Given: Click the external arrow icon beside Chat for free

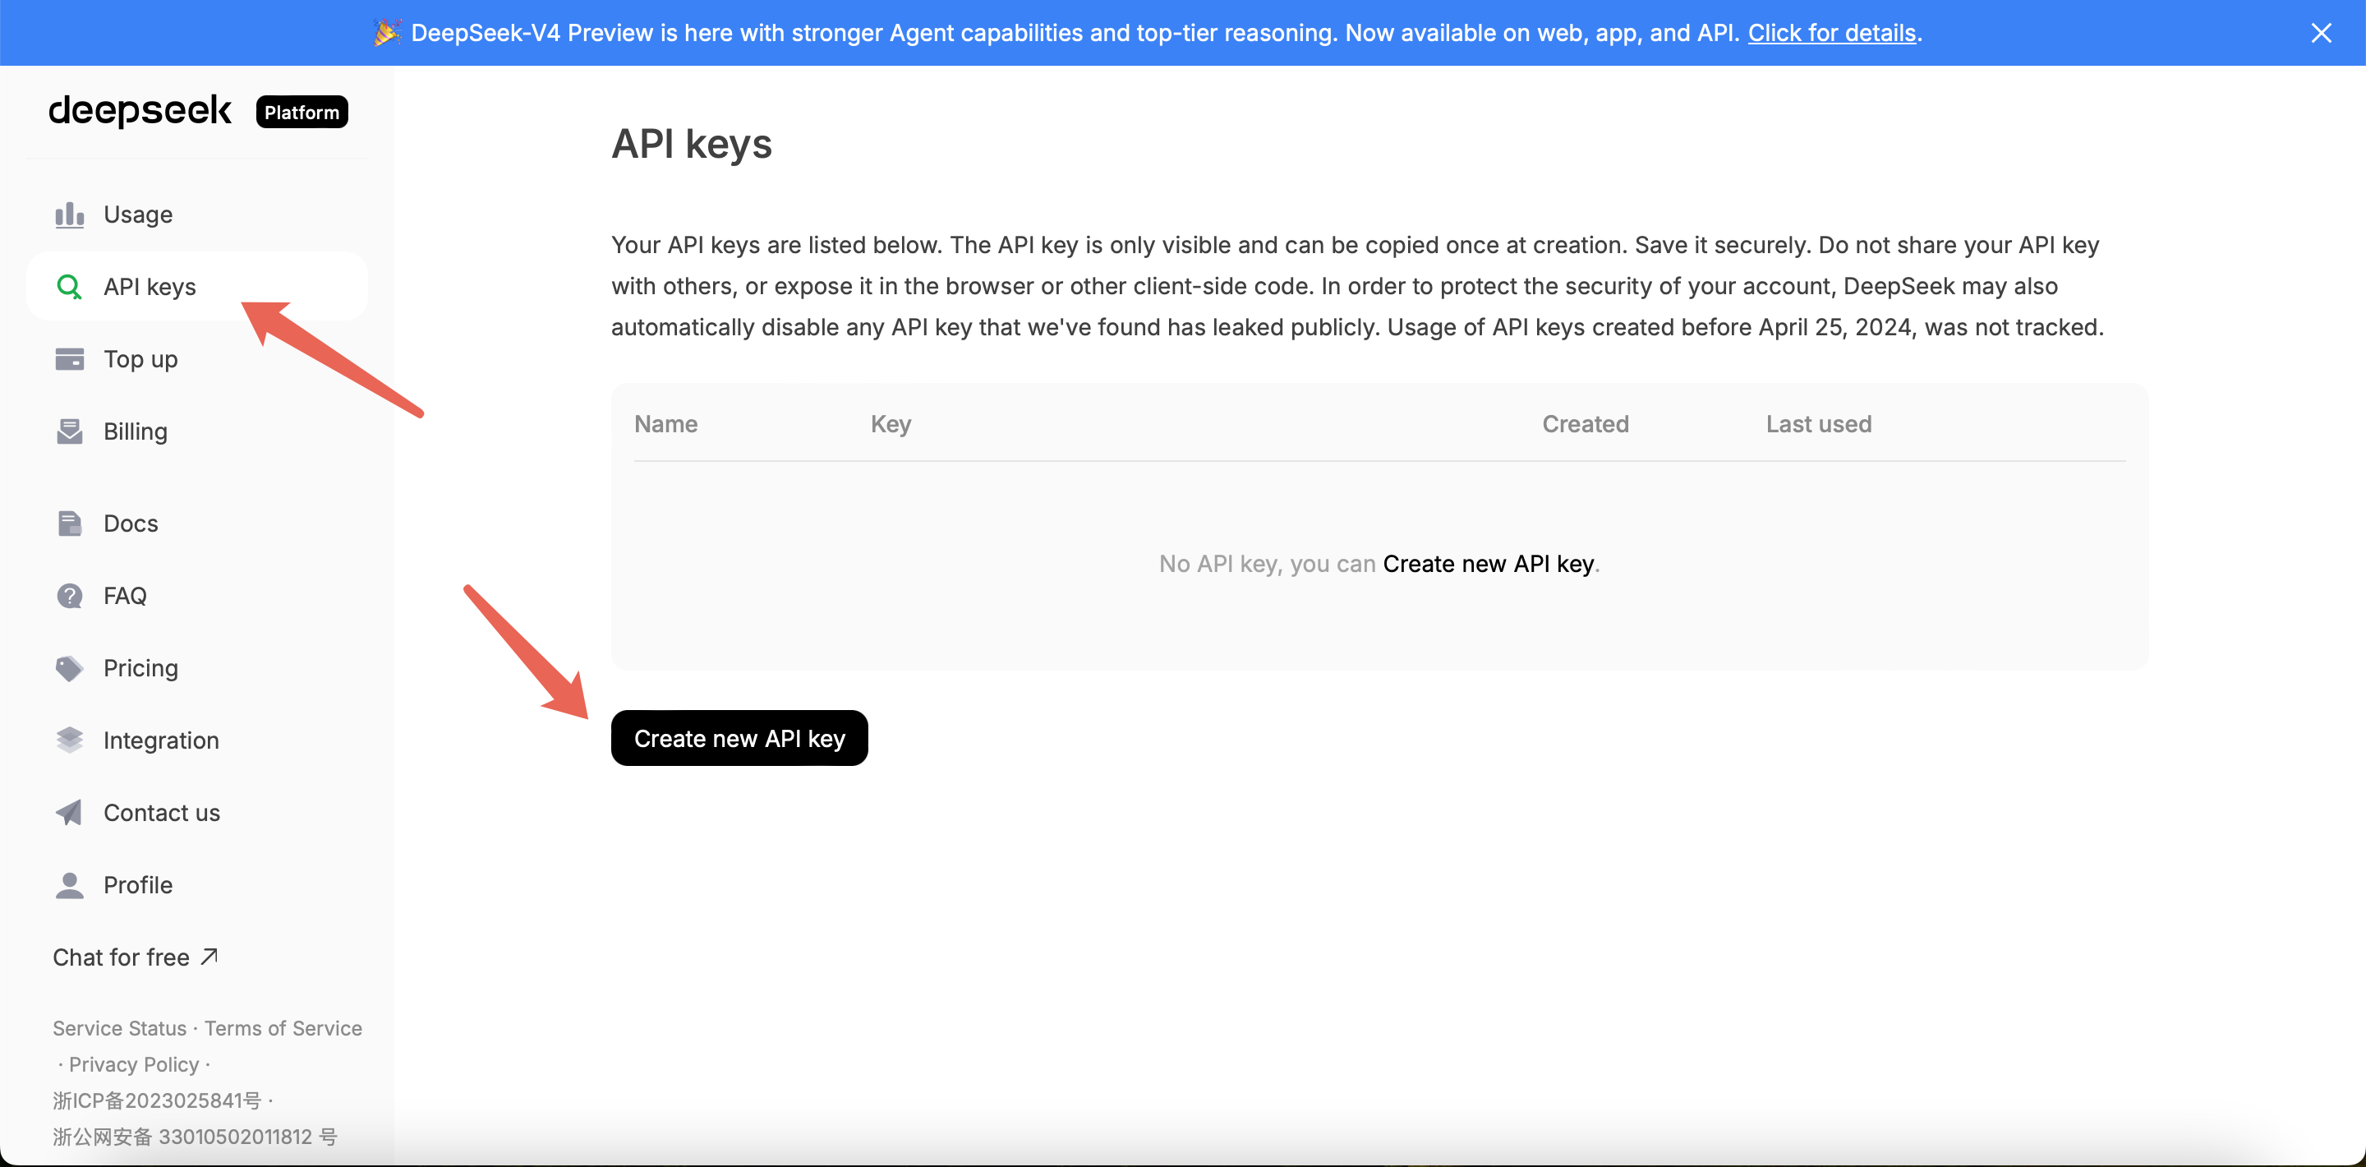Looking at the screenshot, I should tap(209, 957).
